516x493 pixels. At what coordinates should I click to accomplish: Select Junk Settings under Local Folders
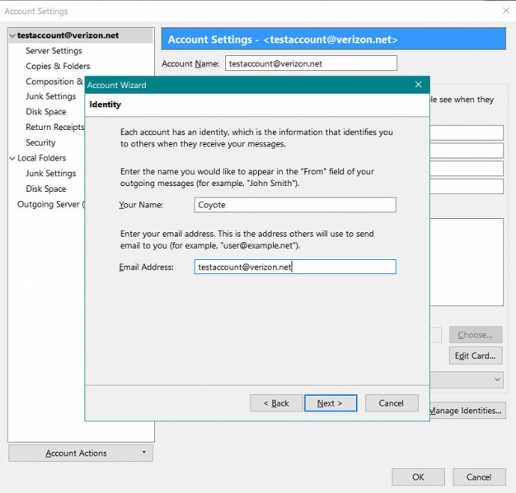point(51,173)
